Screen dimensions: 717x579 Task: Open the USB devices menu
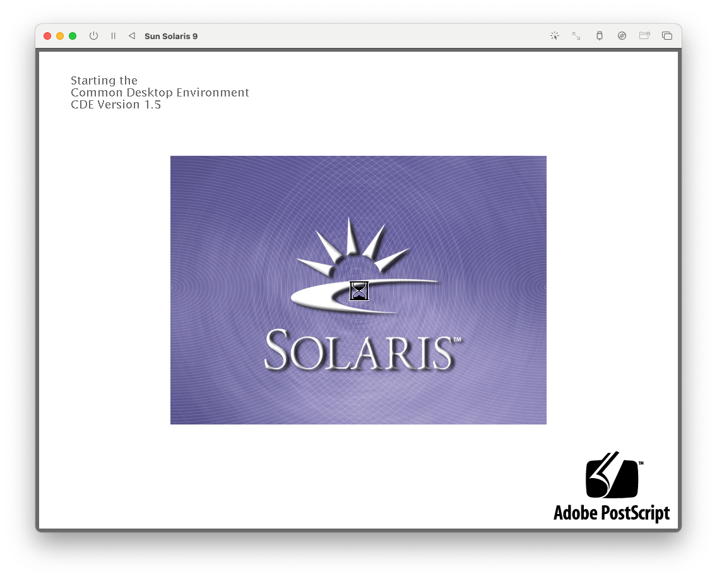[599, 36]
